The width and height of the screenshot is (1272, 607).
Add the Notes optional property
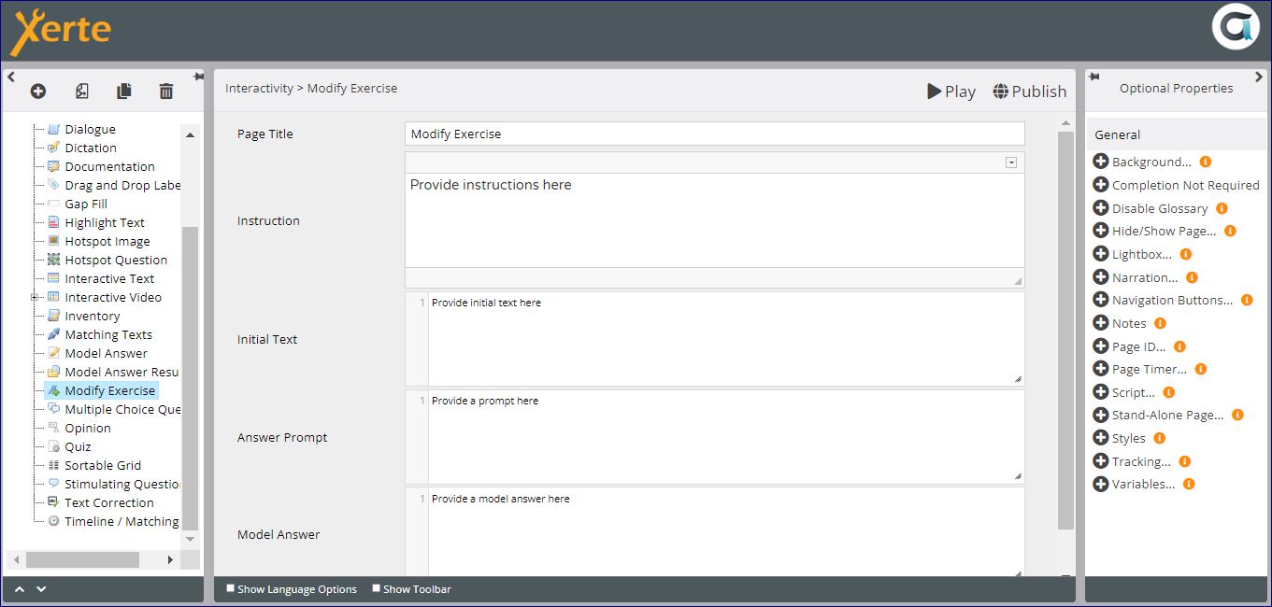click(1101, 323)
